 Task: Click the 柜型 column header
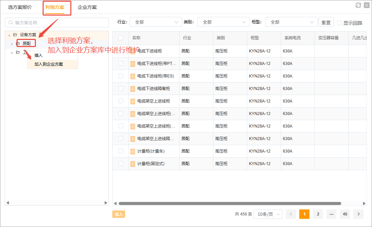coord(264,38)
